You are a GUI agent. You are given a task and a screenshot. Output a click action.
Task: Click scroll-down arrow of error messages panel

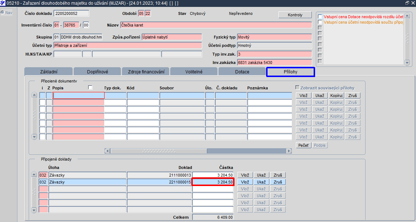point(407,62)
